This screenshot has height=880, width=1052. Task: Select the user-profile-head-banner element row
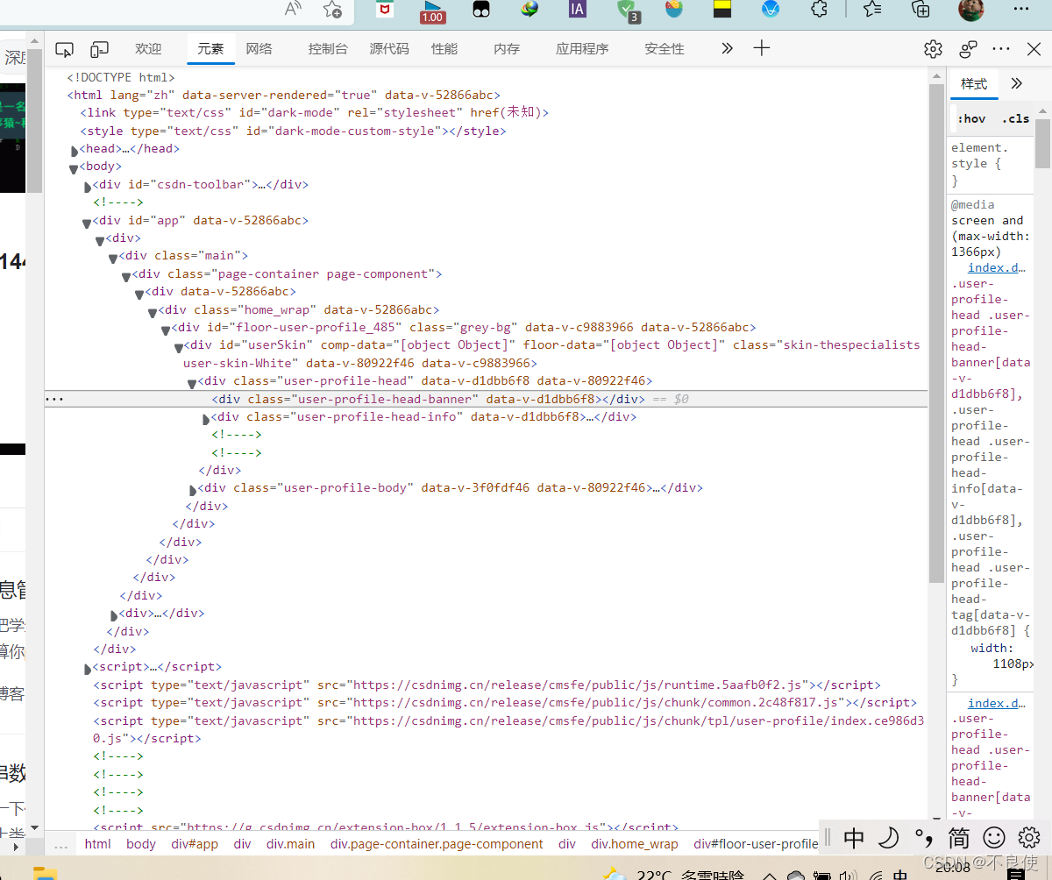[486, 399]
